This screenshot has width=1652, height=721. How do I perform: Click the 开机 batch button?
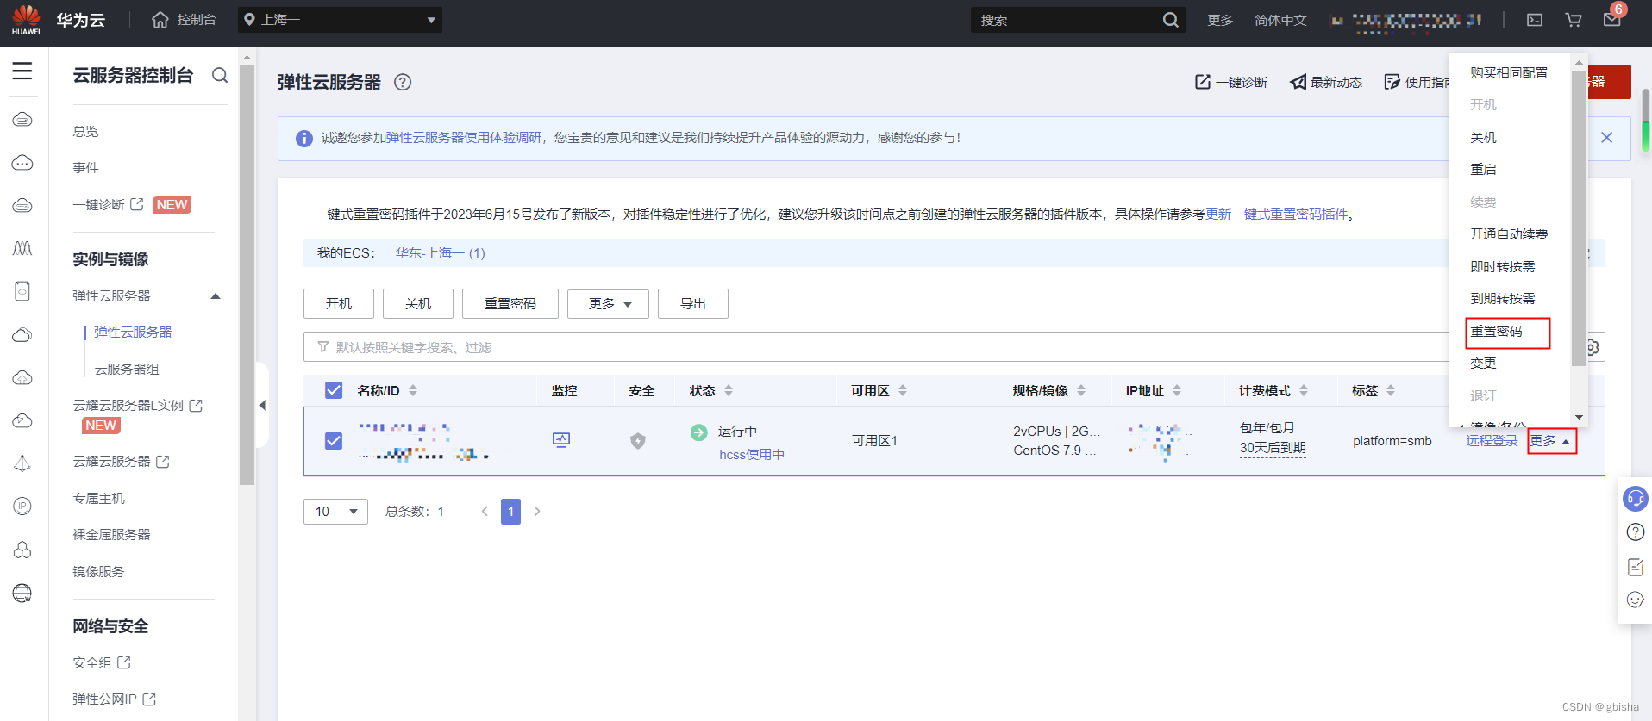pyautogui.click(x=339, y=303)
